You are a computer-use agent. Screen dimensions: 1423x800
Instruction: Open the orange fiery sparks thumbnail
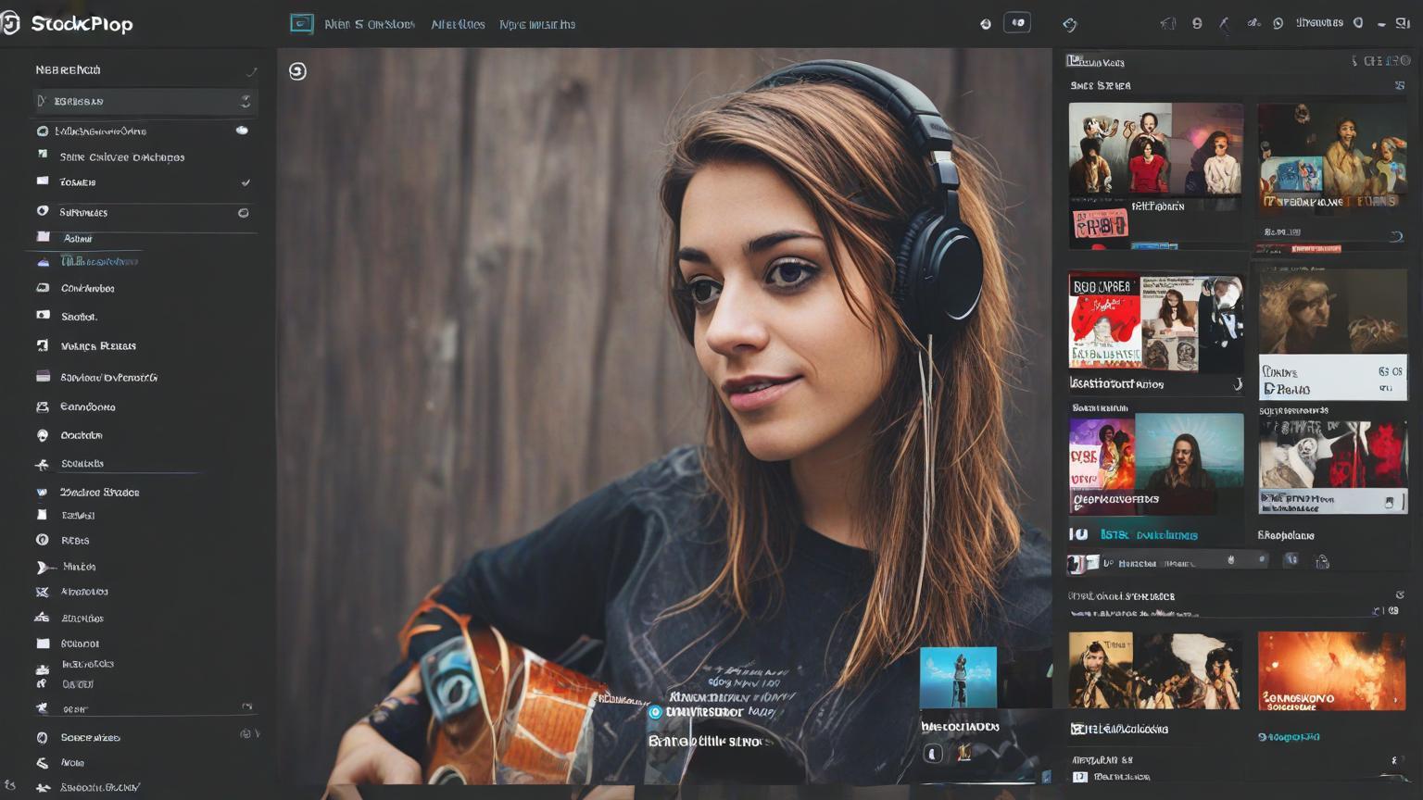pos(1331,671)
